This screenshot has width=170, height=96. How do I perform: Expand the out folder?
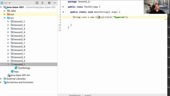5,14
